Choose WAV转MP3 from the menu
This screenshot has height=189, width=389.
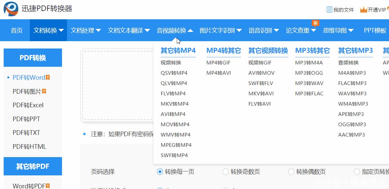tap(352, 94)
